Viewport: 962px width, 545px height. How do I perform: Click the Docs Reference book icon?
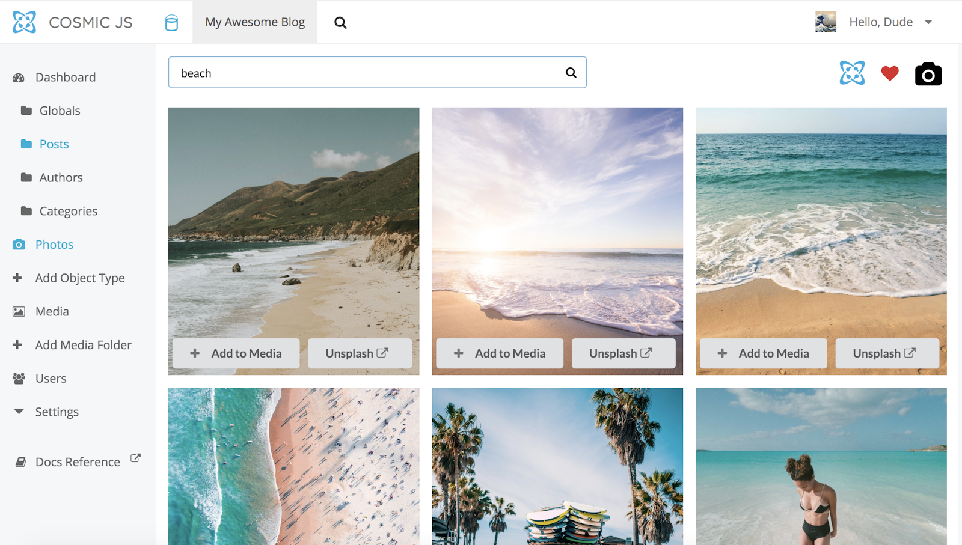pyautogui.click(x=20, y=462)
